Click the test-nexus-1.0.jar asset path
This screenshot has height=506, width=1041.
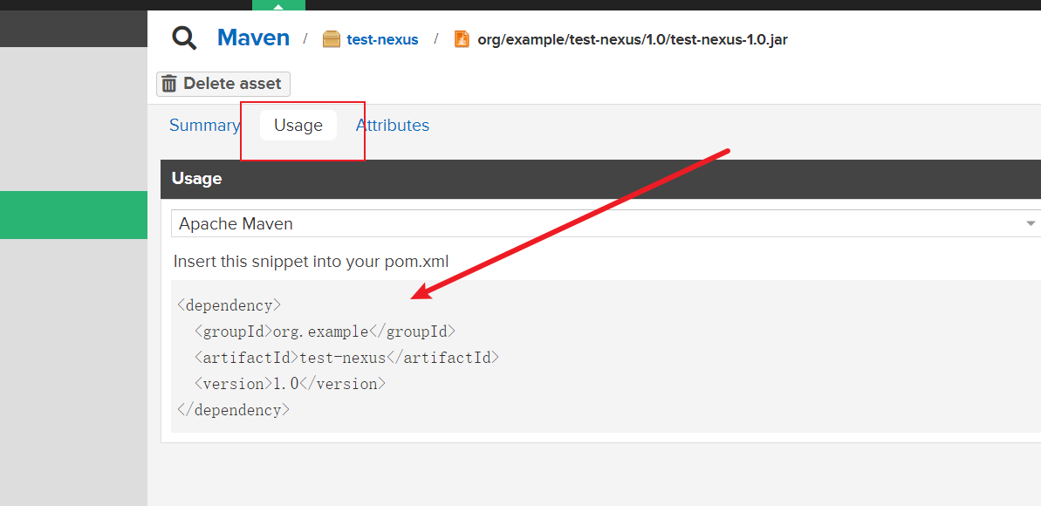(632, 39)
